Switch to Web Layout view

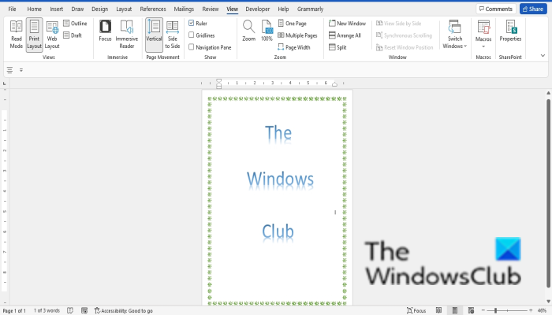click(52, 35)
